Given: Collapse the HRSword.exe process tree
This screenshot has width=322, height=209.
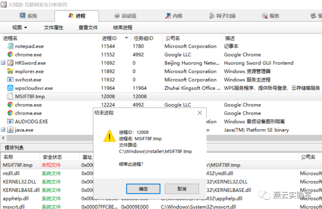Looking at the screenshot, I should tap(3, 63).
